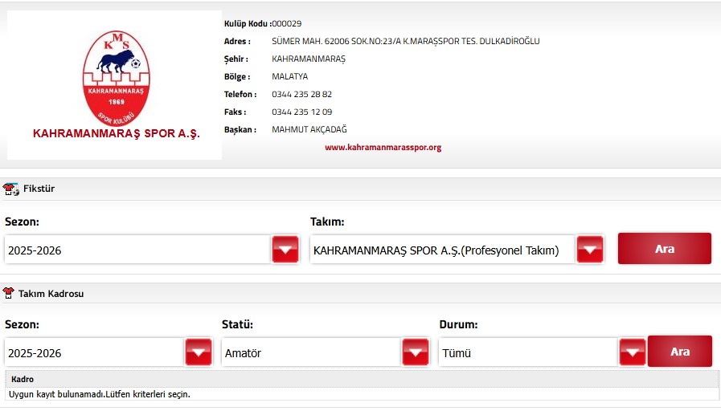Select the Takım field showing Profesyonel Takım
The width and height of the screenshot is (721, 411).
click(442, 250)
